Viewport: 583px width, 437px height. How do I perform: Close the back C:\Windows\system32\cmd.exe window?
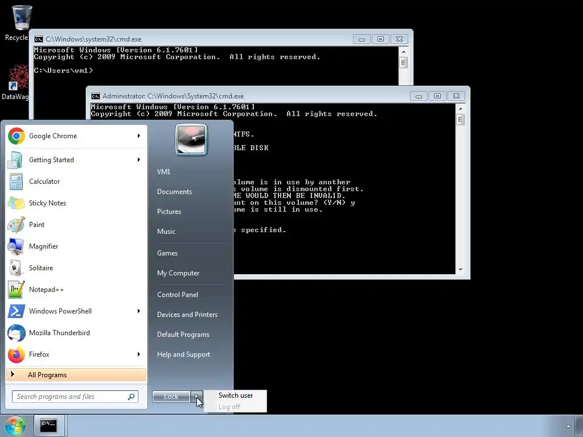400,39
